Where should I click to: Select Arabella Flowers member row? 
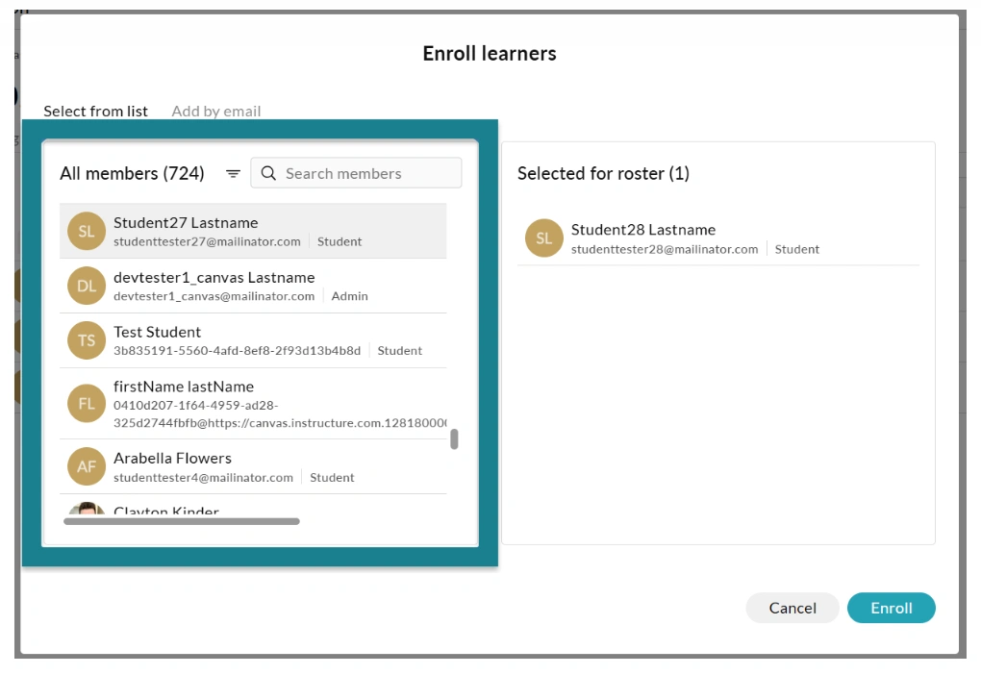(253, 466)
